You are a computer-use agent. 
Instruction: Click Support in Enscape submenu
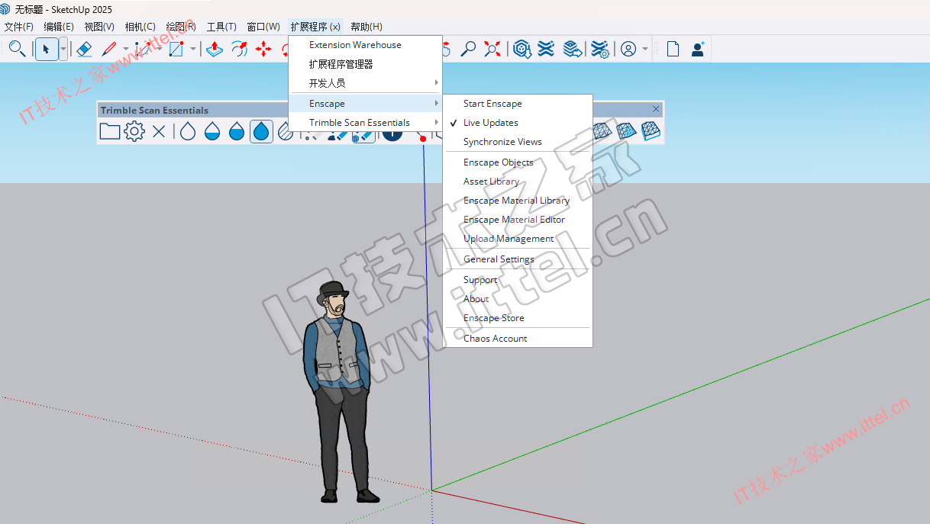point(518,280)
